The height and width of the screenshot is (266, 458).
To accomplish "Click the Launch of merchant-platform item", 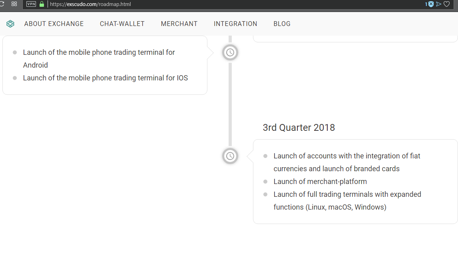I will [320, 182].
